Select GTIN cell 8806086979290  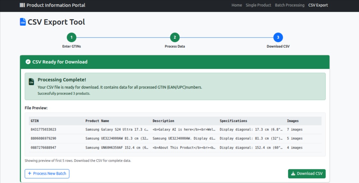[43, 138]
